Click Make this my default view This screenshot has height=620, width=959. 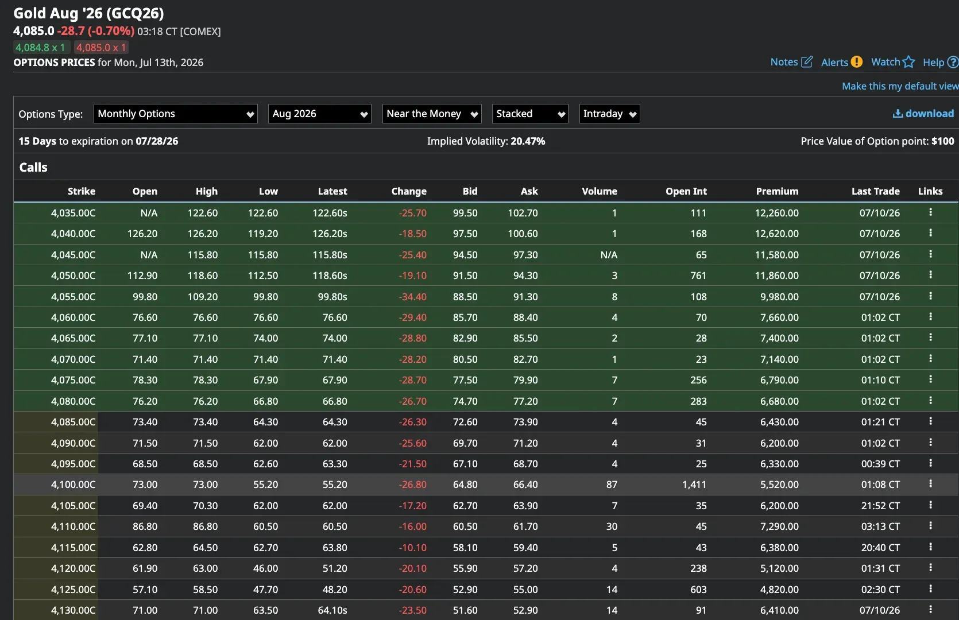coord(900,86)
